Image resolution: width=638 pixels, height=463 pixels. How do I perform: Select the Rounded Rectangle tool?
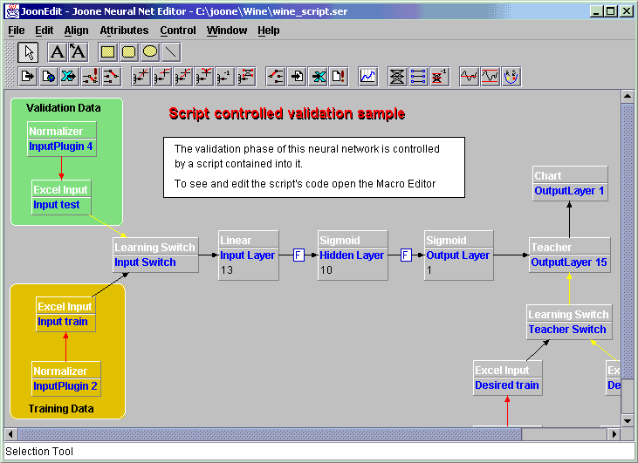[129, 52]
